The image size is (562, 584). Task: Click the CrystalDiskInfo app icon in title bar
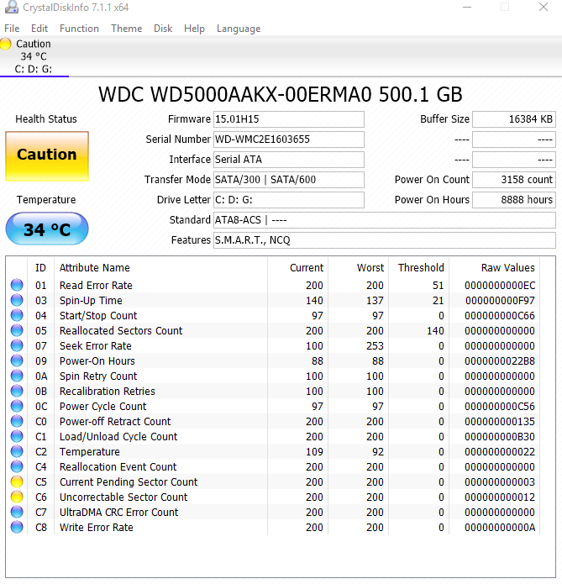pos(12,7)
